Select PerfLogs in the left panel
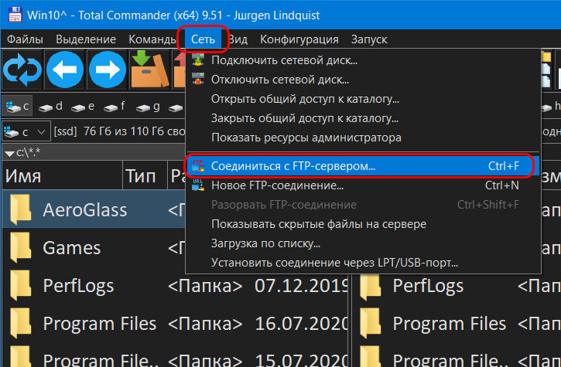The image size is (561, 367). coord(78,286)
